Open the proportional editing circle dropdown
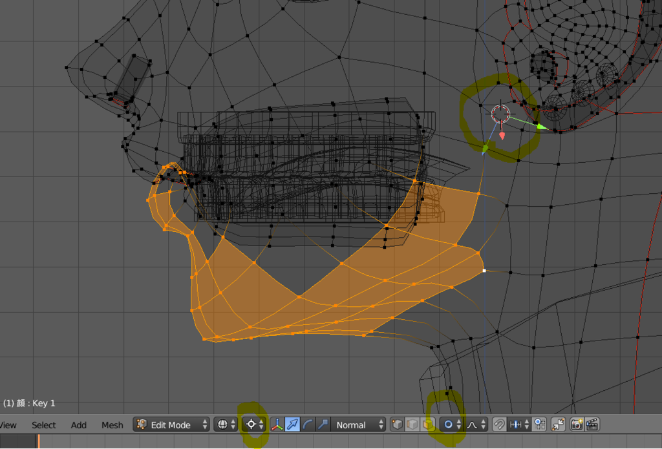This screenshot has height=449, width=662. (451, 424)
